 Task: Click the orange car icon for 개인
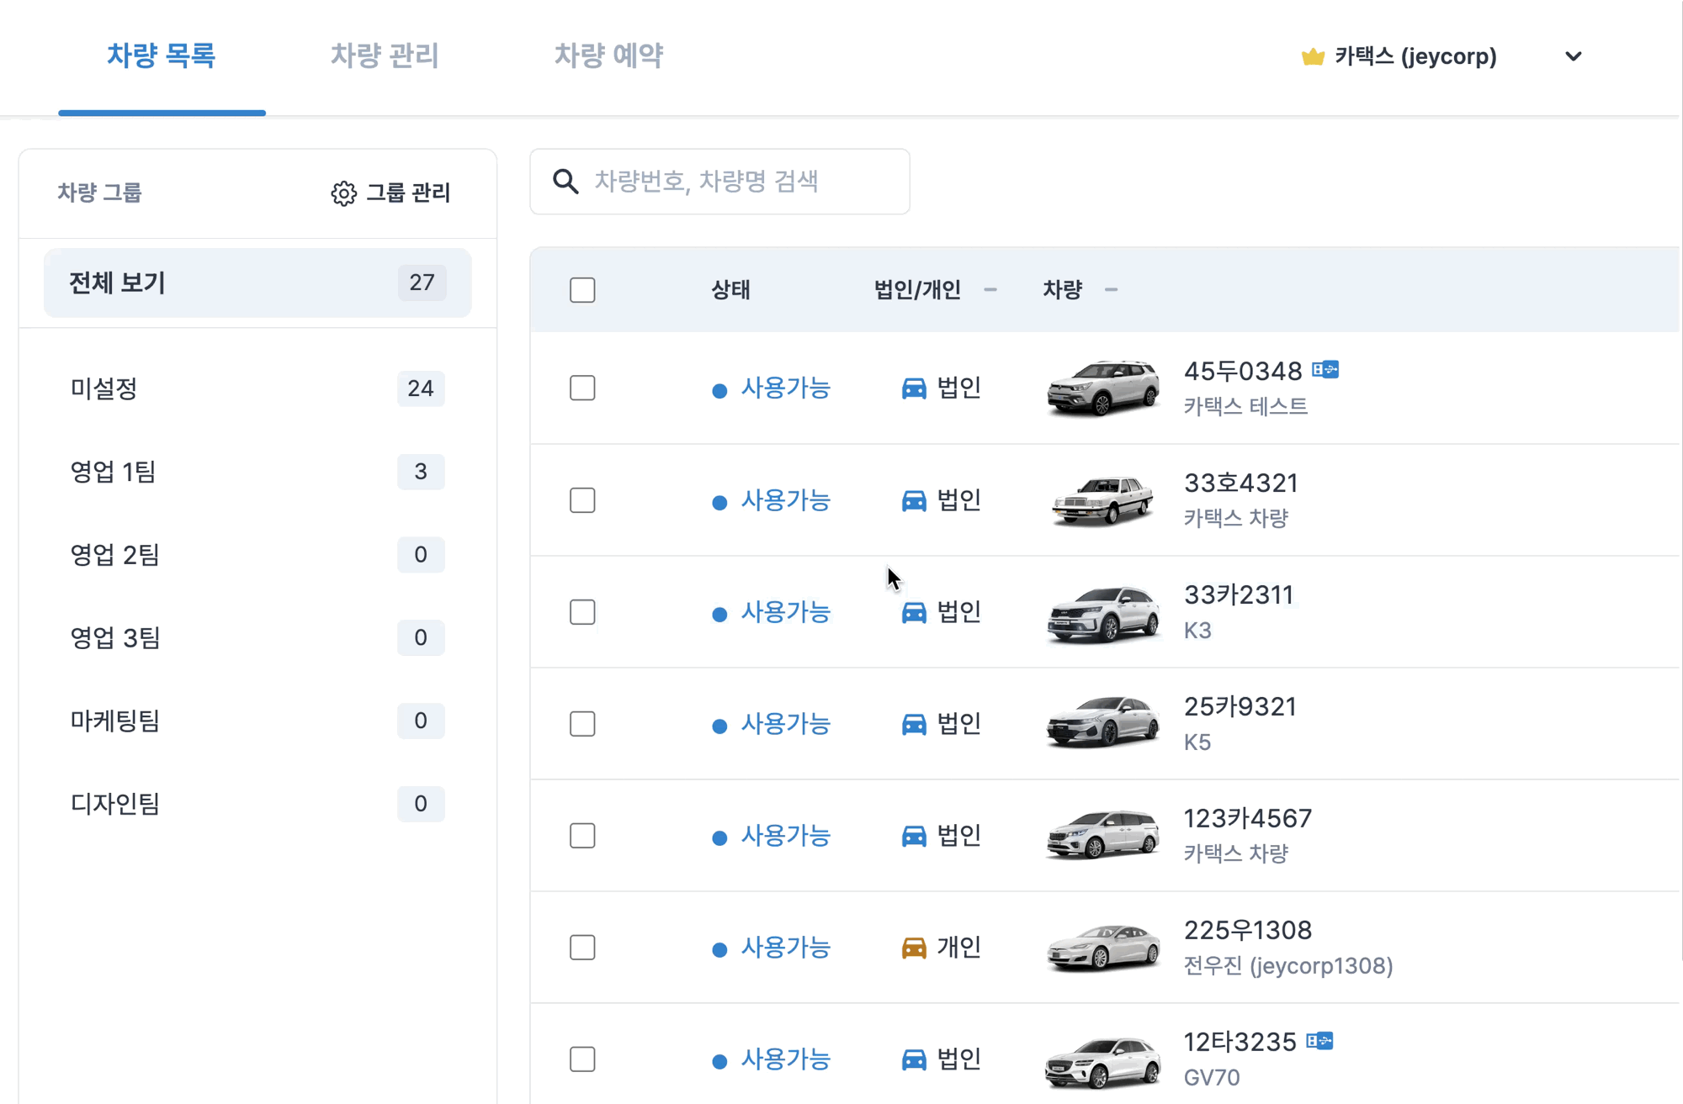point(914,948)
